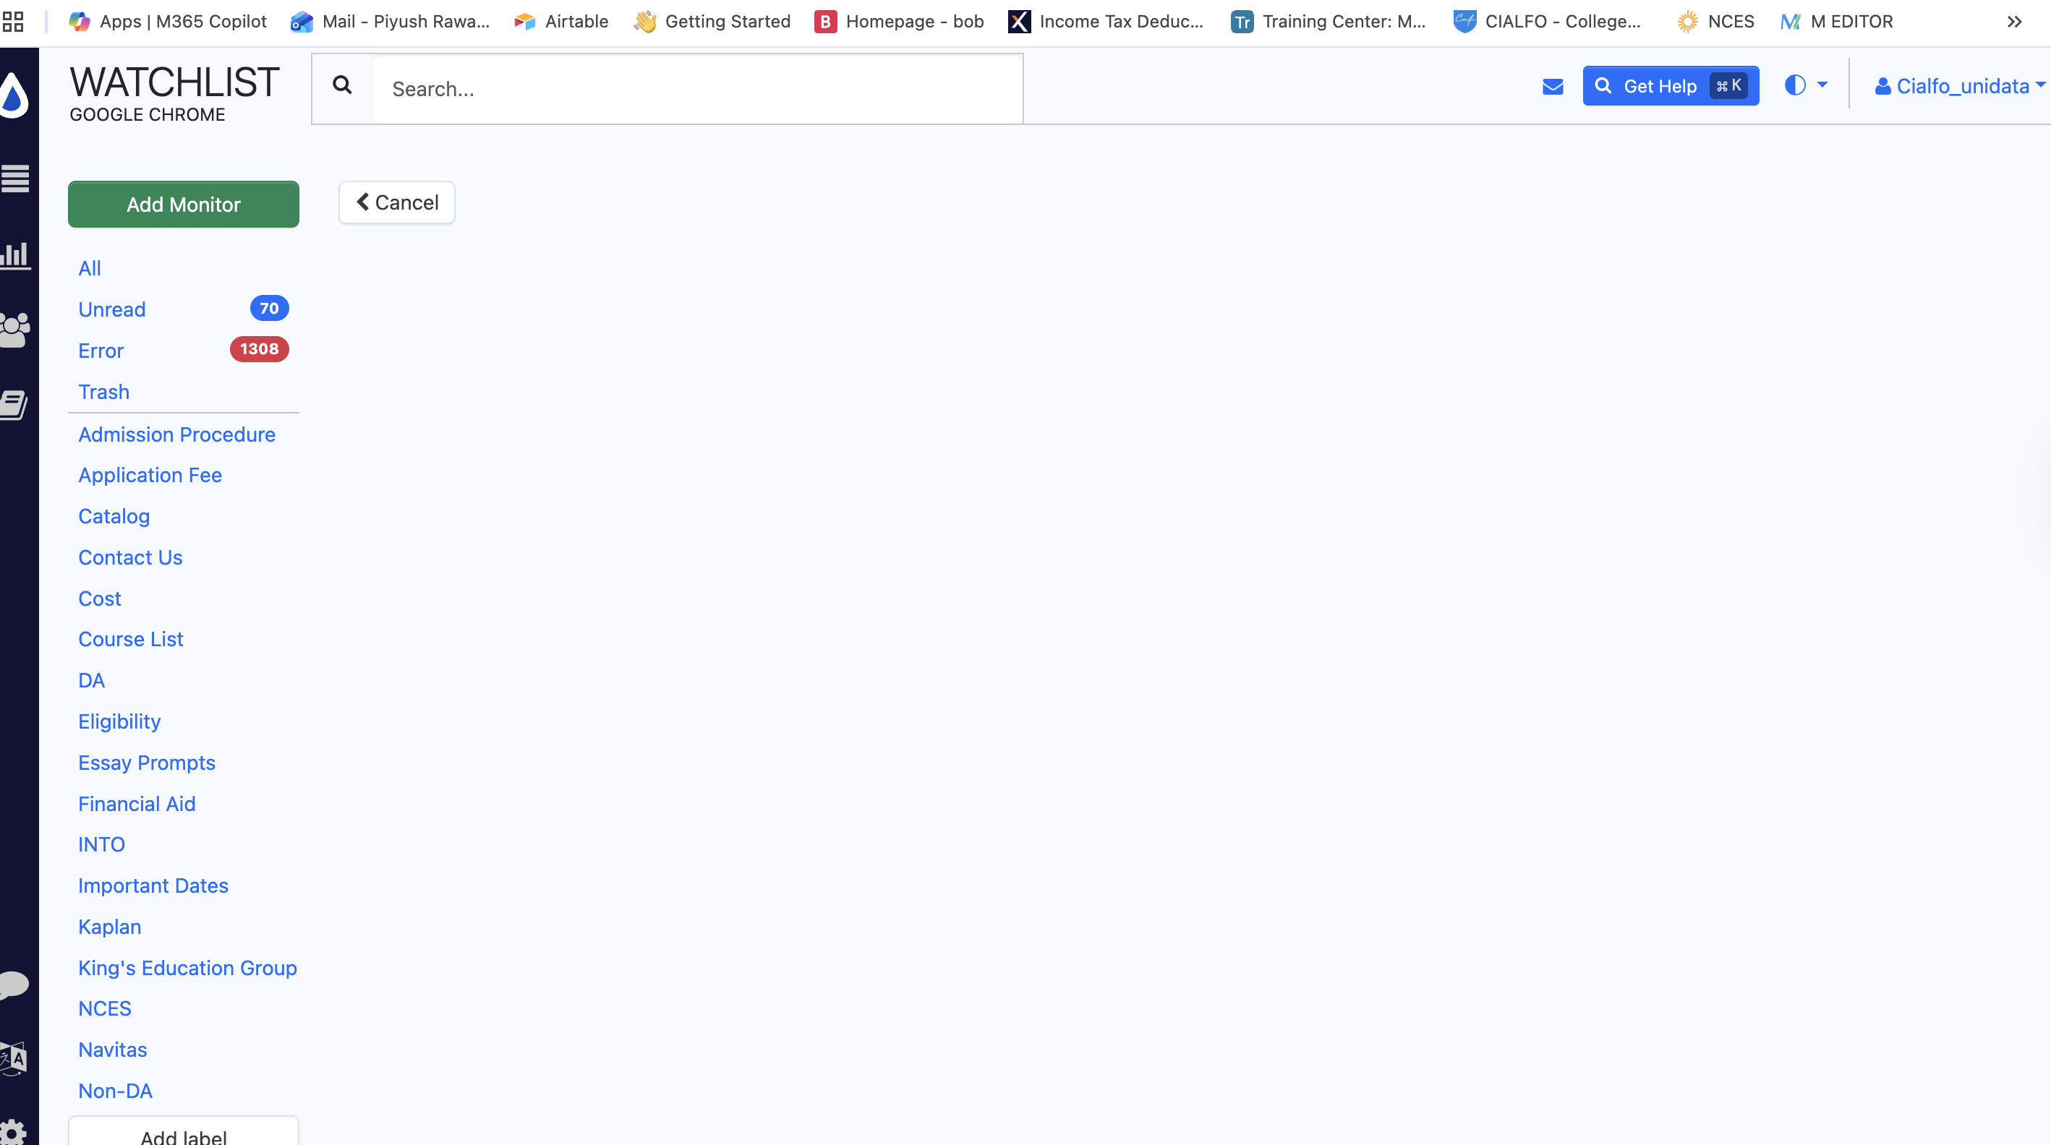Image resolution: width=2051 pixels, height=1145 pixels.
Task: Open the book documentation sidebar icon
Action: click(x=14, y=404)
